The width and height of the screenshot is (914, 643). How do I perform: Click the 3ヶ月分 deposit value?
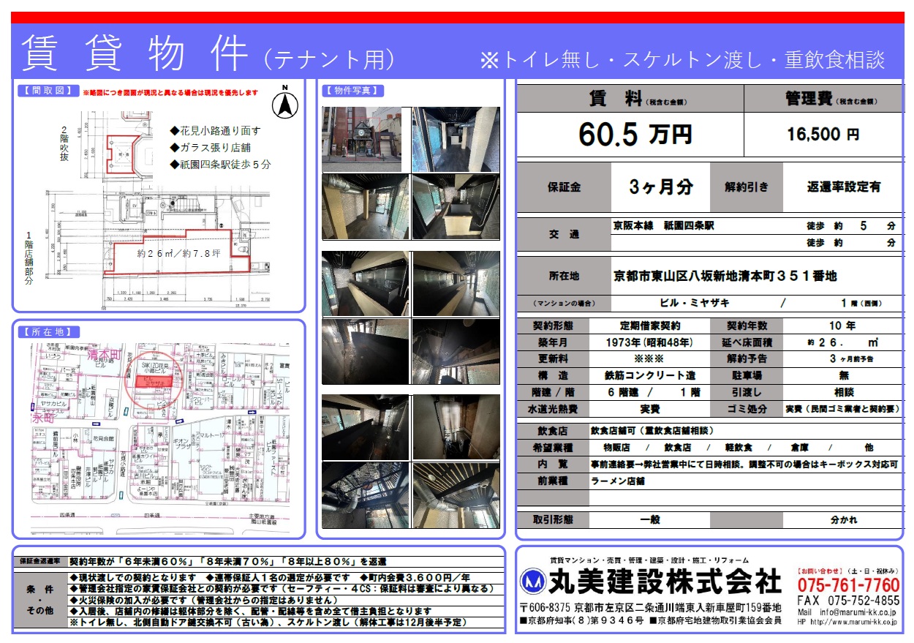(x=660, y=187)
